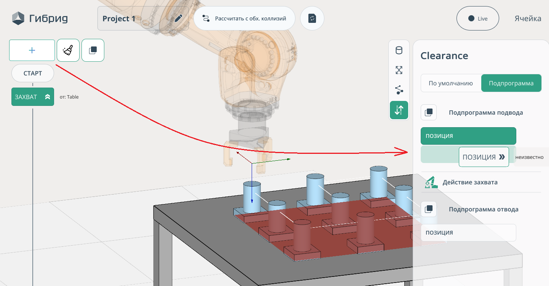
Task: Click the copy icon beside the broom
Action: [93, 50]
